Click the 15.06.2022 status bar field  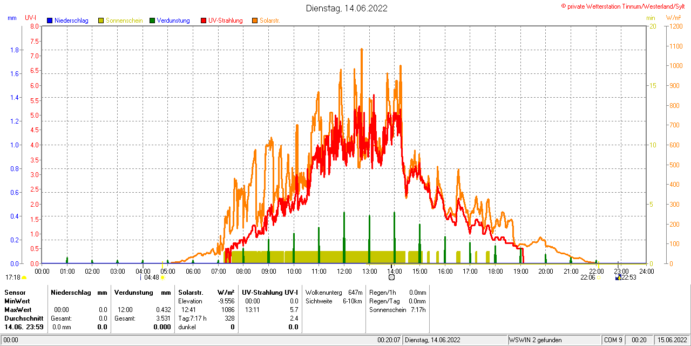tap(672, 340)
